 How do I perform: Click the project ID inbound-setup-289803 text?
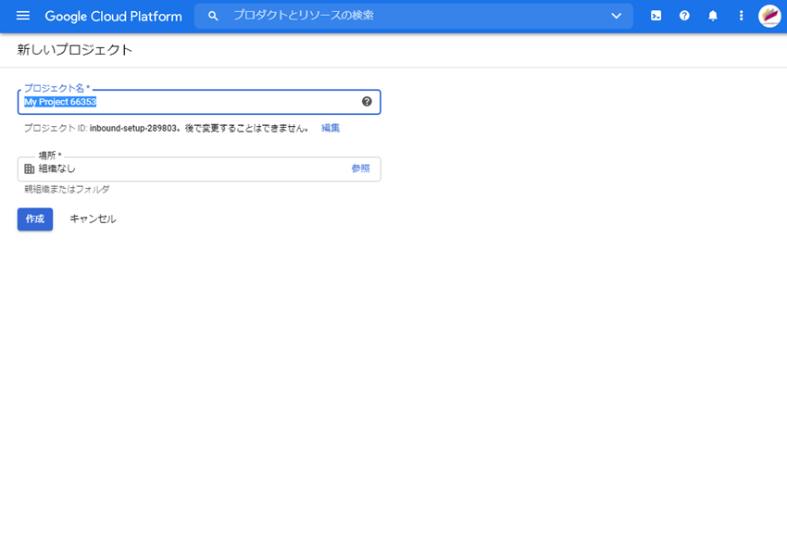pos(133,128)
